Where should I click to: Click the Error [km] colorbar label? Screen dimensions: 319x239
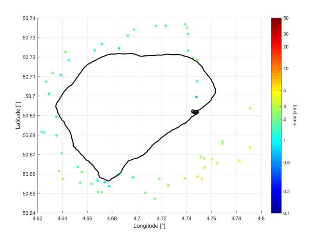[295, 115]
